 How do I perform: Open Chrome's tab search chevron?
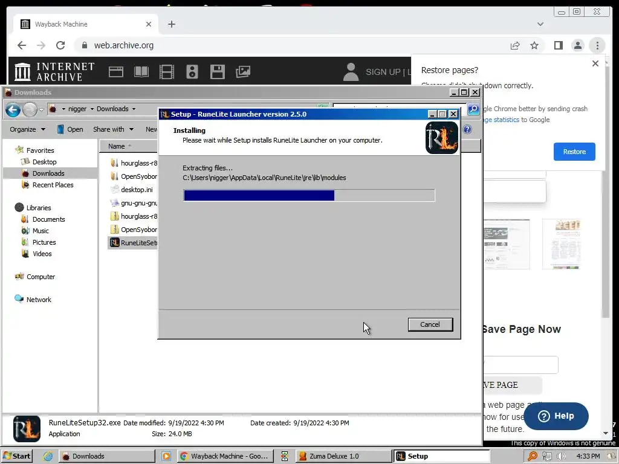(540, 24)
